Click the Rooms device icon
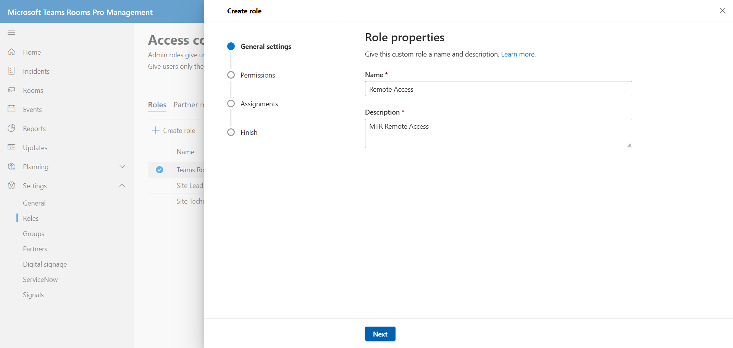This screenshot has height=348, width=733. (x=11, y=90)
